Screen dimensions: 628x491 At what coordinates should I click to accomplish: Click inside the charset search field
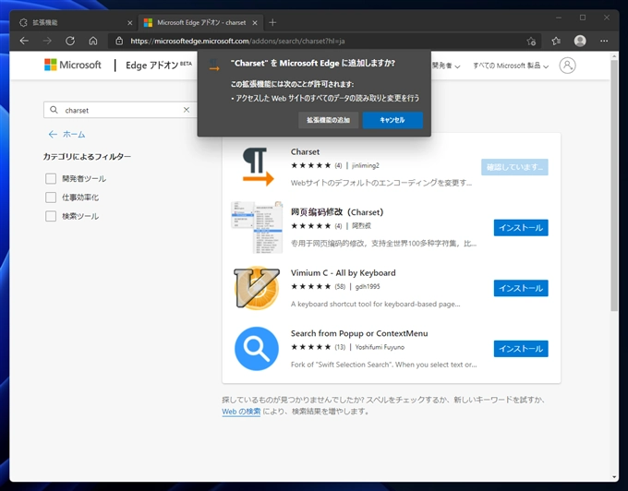coord(122,110)
